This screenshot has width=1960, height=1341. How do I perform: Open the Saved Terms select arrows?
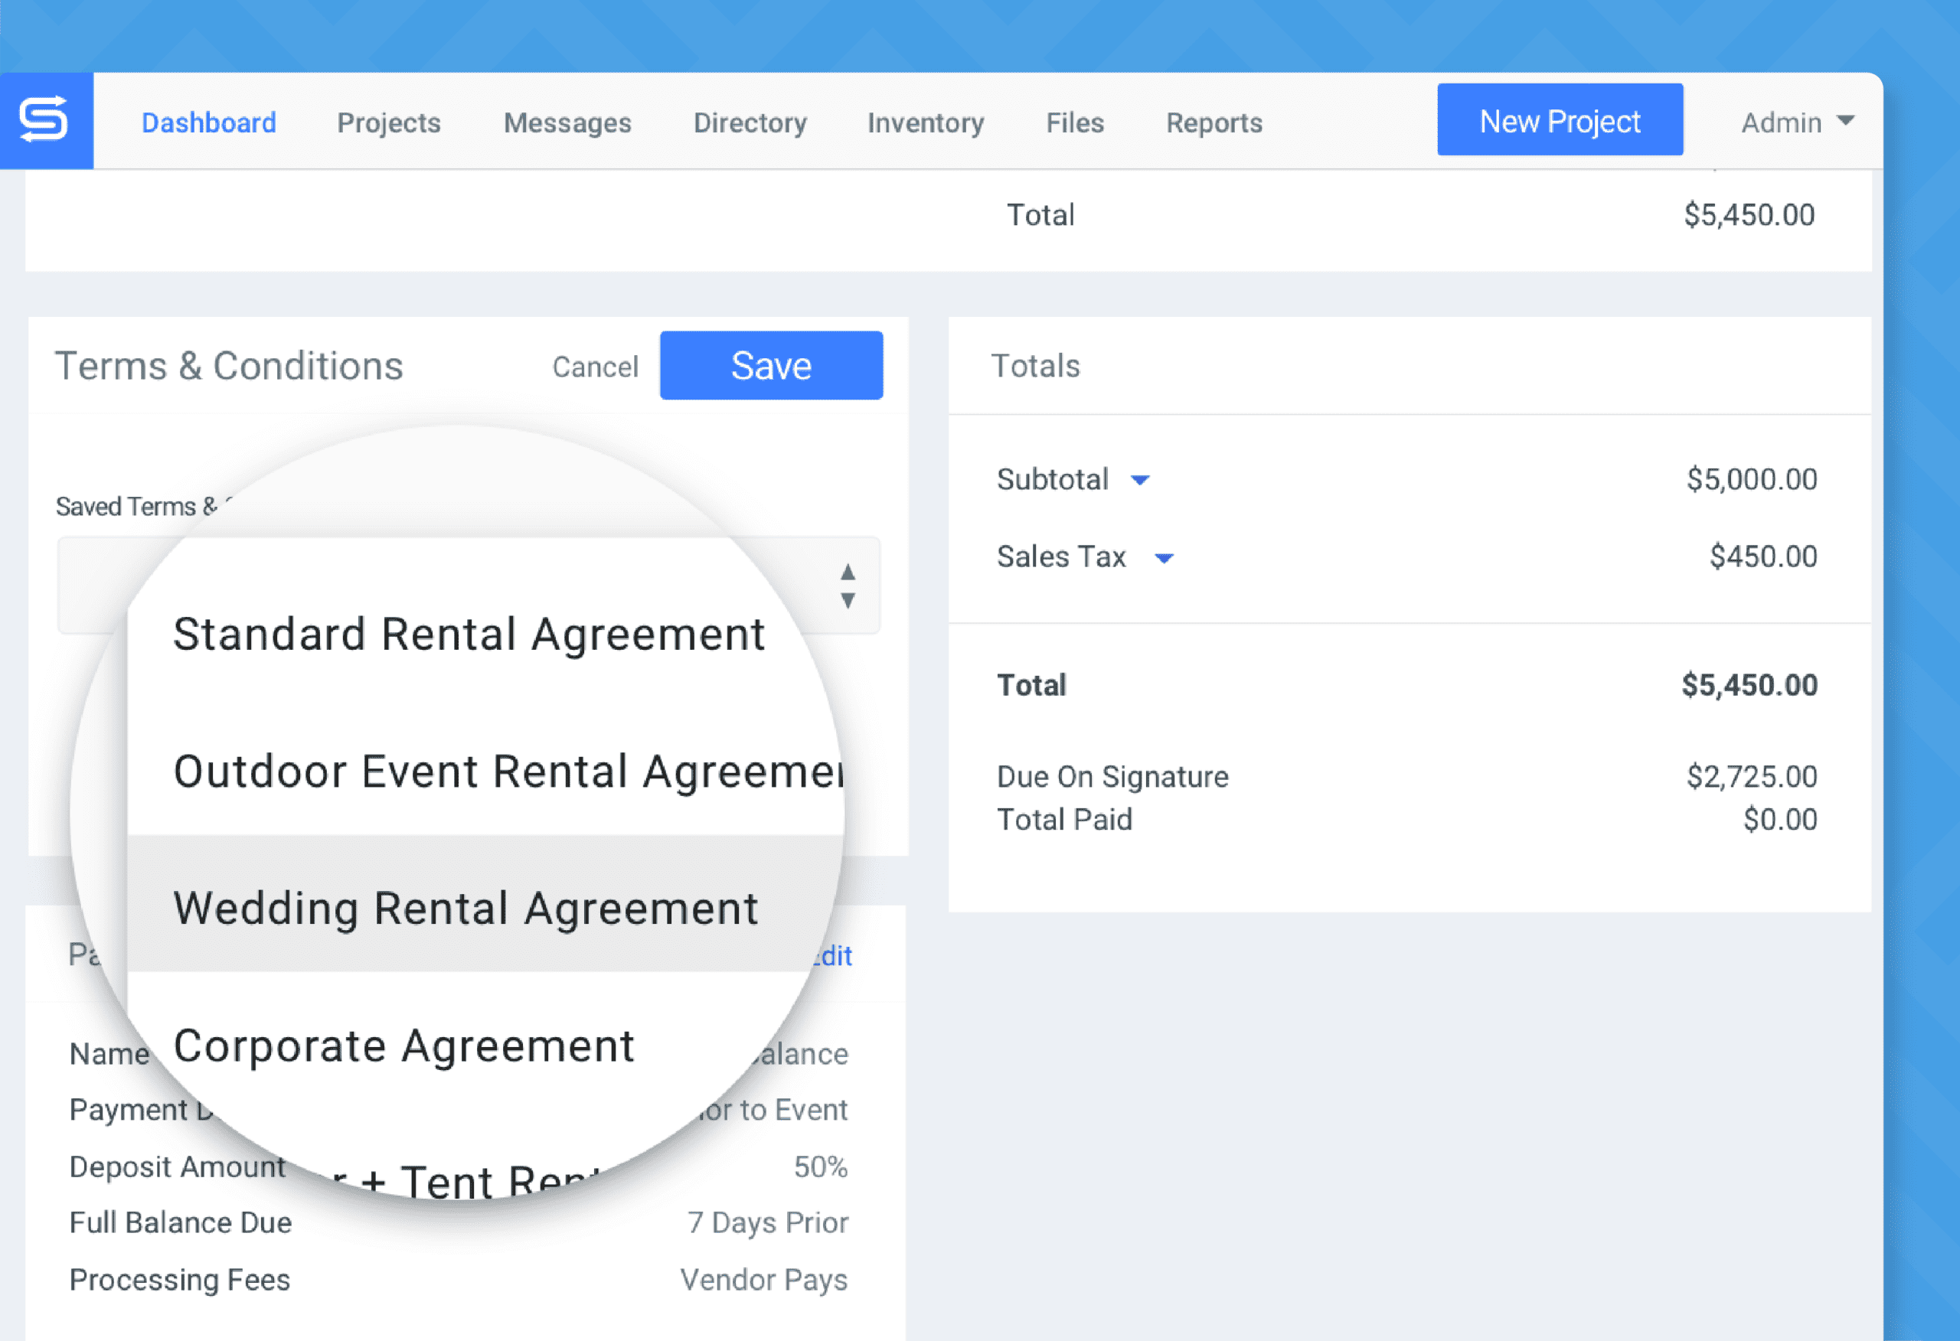(848, 586)
